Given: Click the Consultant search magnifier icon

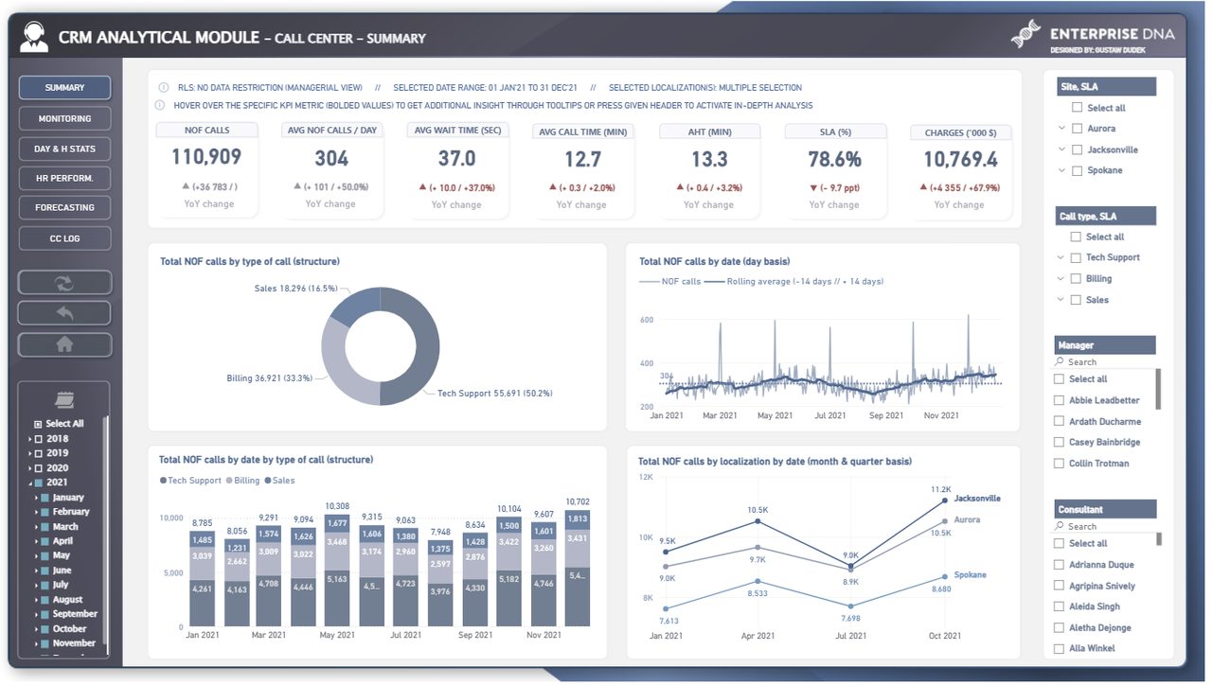Looking at the screenshot, I should pyautogui.click(x=1060, y=527).
